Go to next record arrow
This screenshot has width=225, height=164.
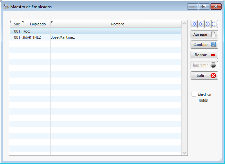[x=208, y=24]
